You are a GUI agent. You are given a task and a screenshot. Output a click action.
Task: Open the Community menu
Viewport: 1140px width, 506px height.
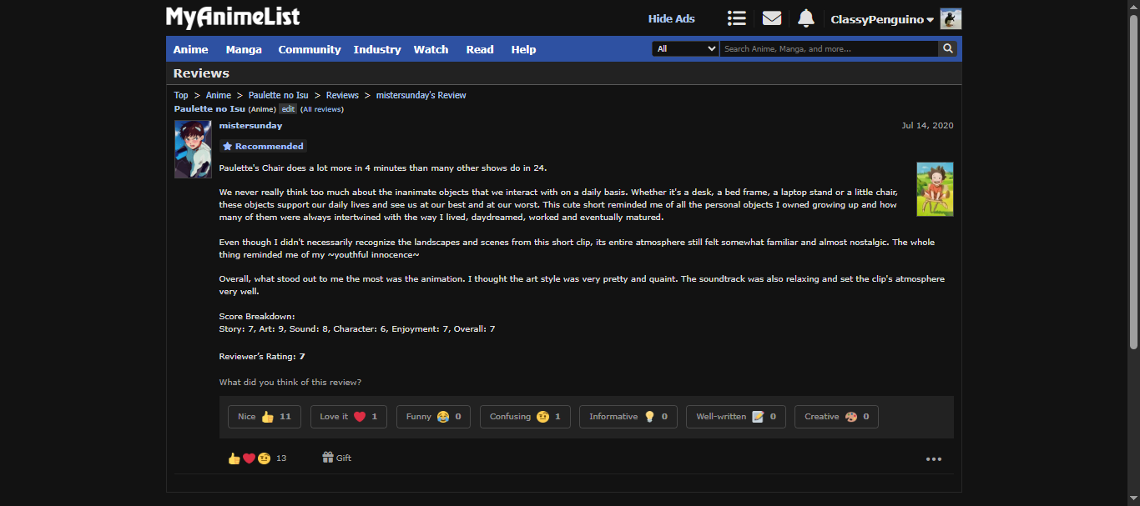pyautogui.click(x=310, y=49)
